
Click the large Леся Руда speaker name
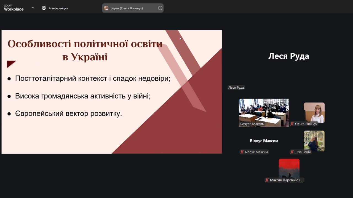[x=288, y=56]
